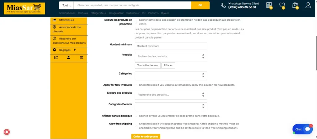The image size is (317, 139).
Task: Open the wishlist heart icon in header
Action: (282, 5)
